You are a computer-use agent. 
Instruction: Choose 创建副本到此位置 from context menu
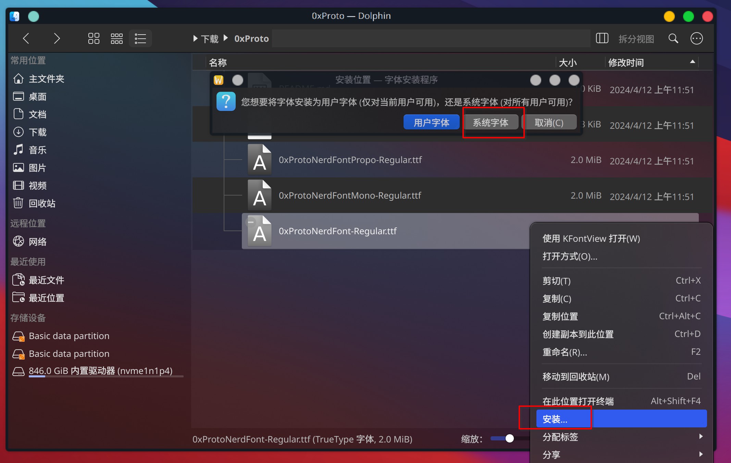[x=621, y=334]
